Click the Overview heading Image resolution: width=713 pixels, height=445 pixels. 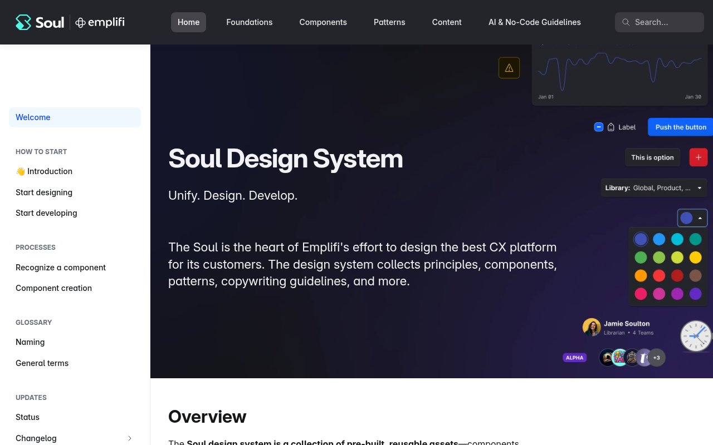[x=207, y=417]
